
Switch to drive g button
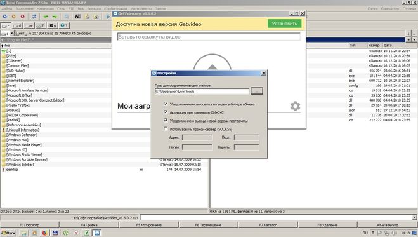(53, 25)
